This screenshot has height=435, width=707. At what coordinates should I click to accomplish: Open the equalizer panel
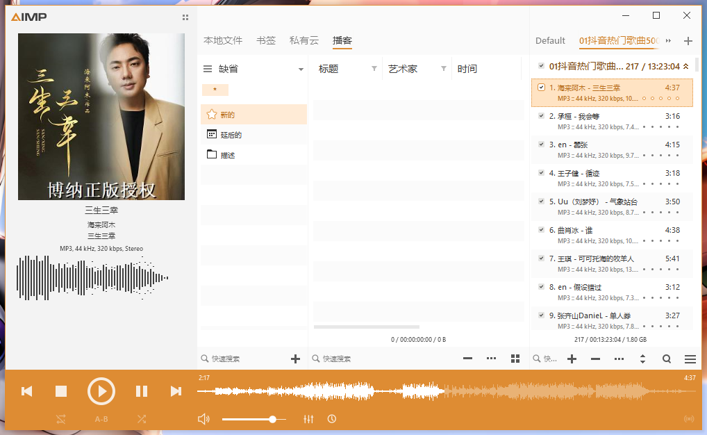pos(309,419)
